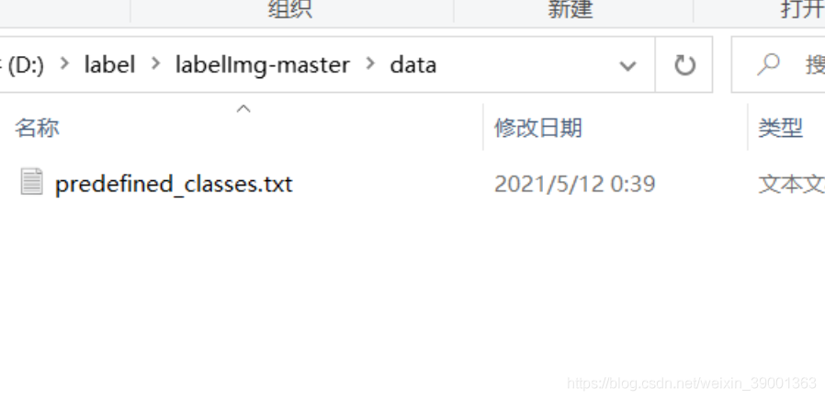Click the magnifier search icon
Screen dimensions: 825x400
pyautogui.click(x=768, y=64)
